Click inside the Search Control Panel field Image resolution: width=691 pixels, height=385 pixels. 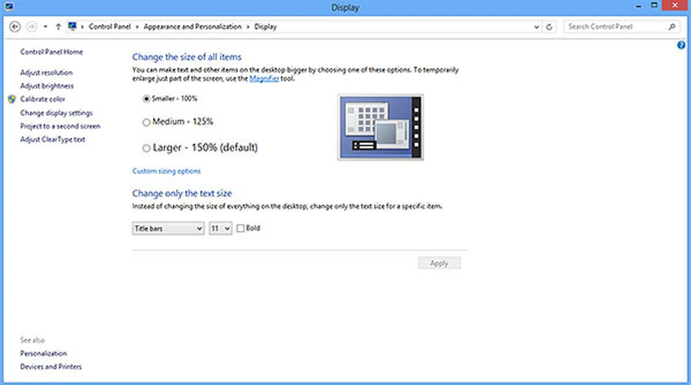(x=612, y=26)
